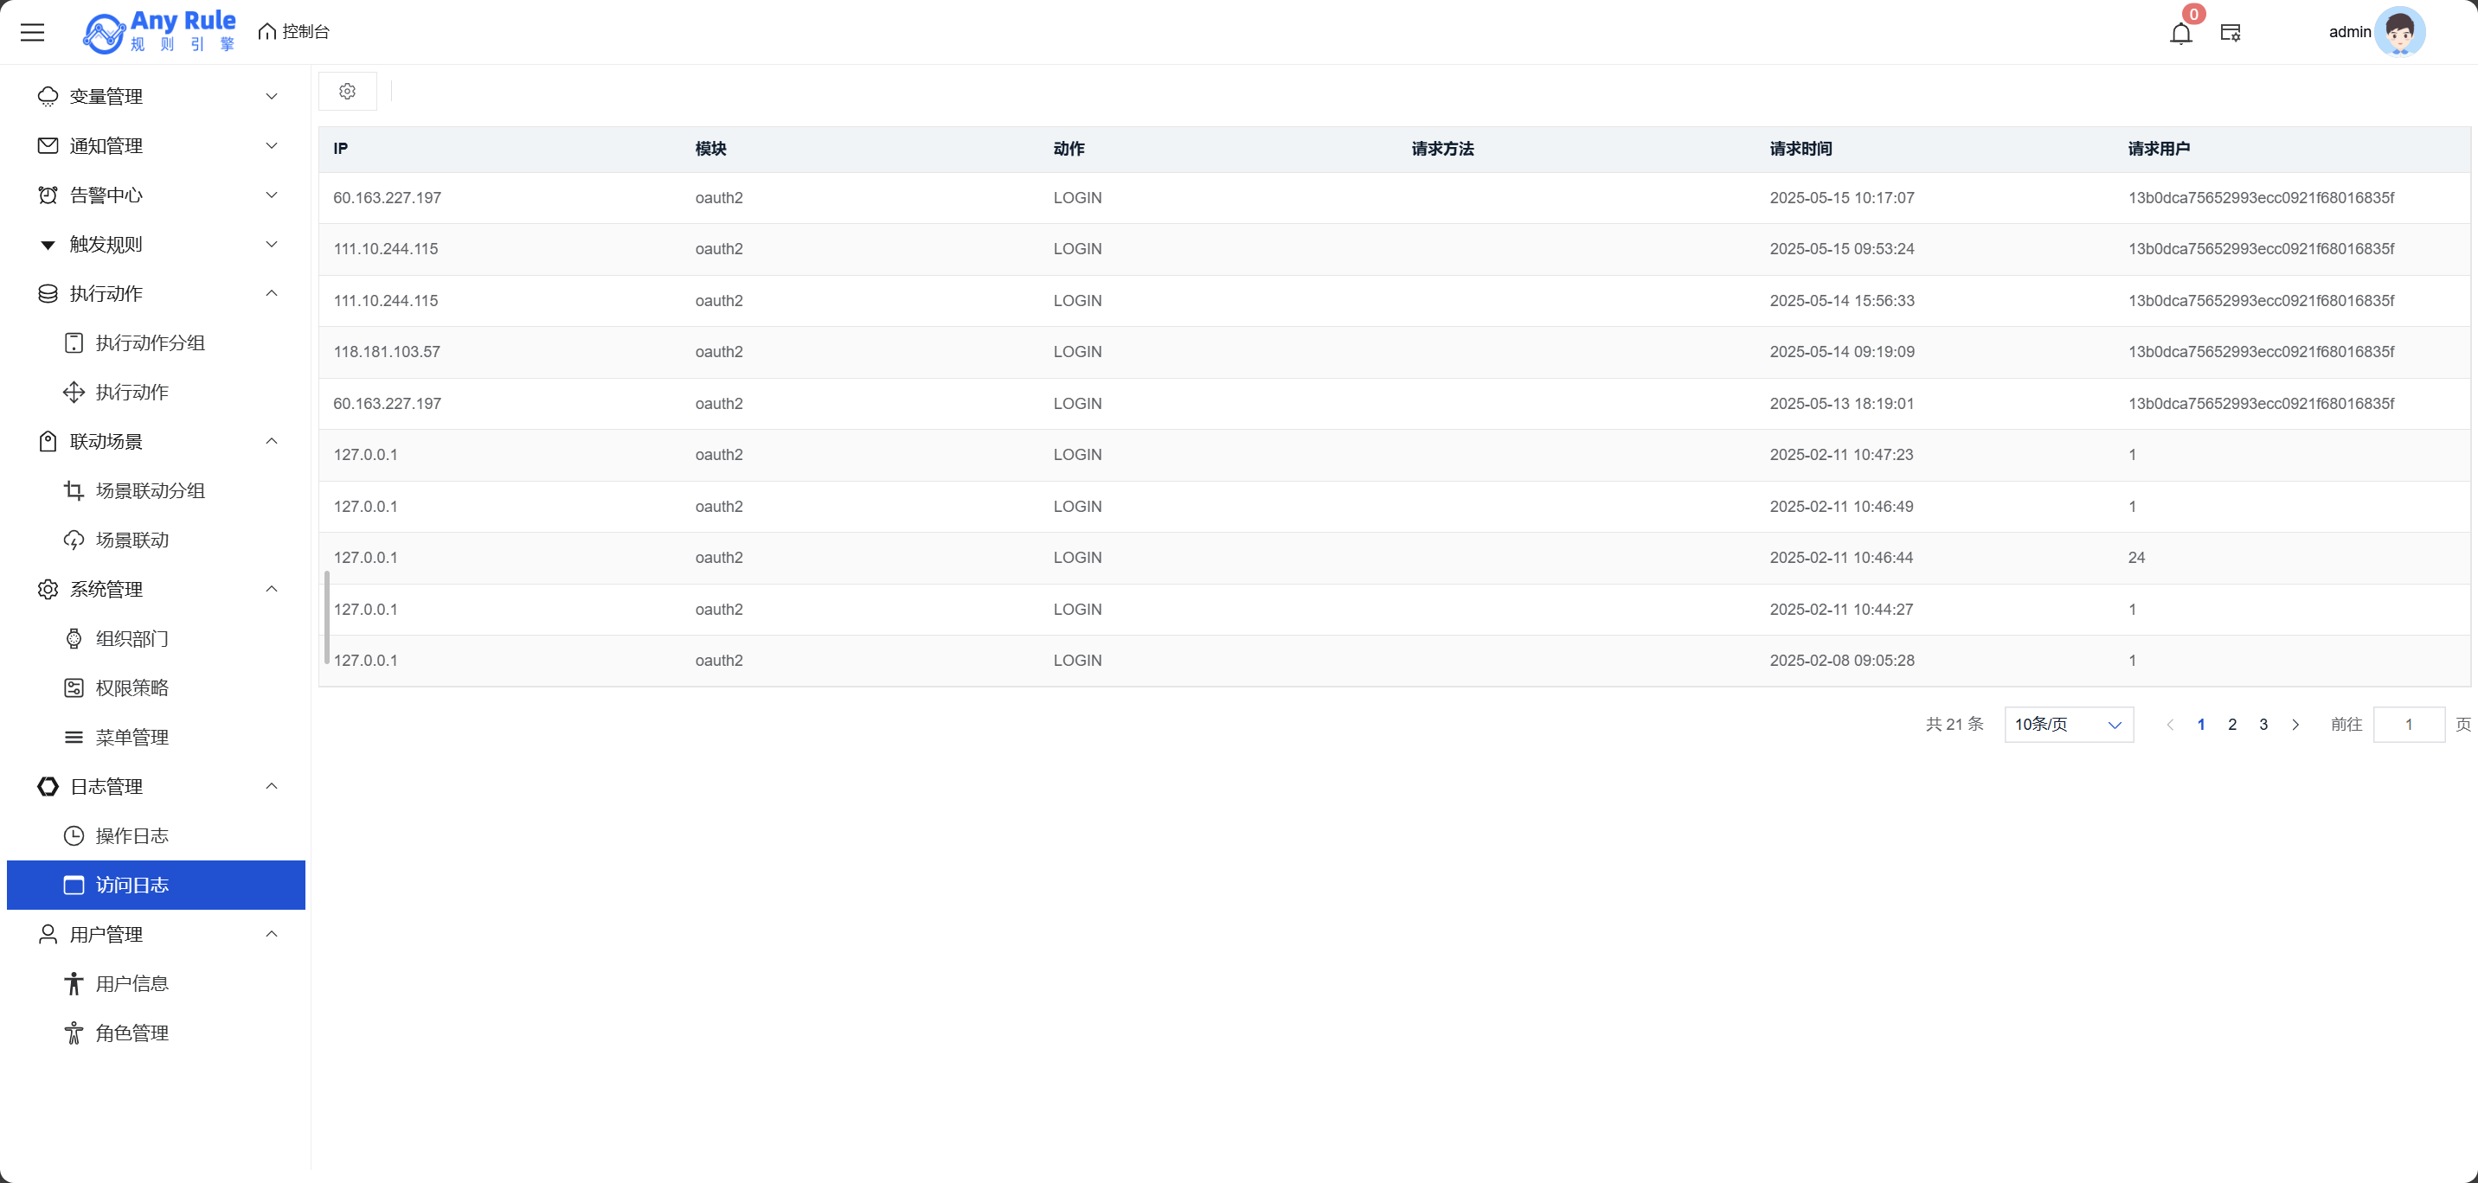The height and width of the screenshot is (1183, 2478).
Task: Click the table column settings gear icon
Action: click(347, 92)
